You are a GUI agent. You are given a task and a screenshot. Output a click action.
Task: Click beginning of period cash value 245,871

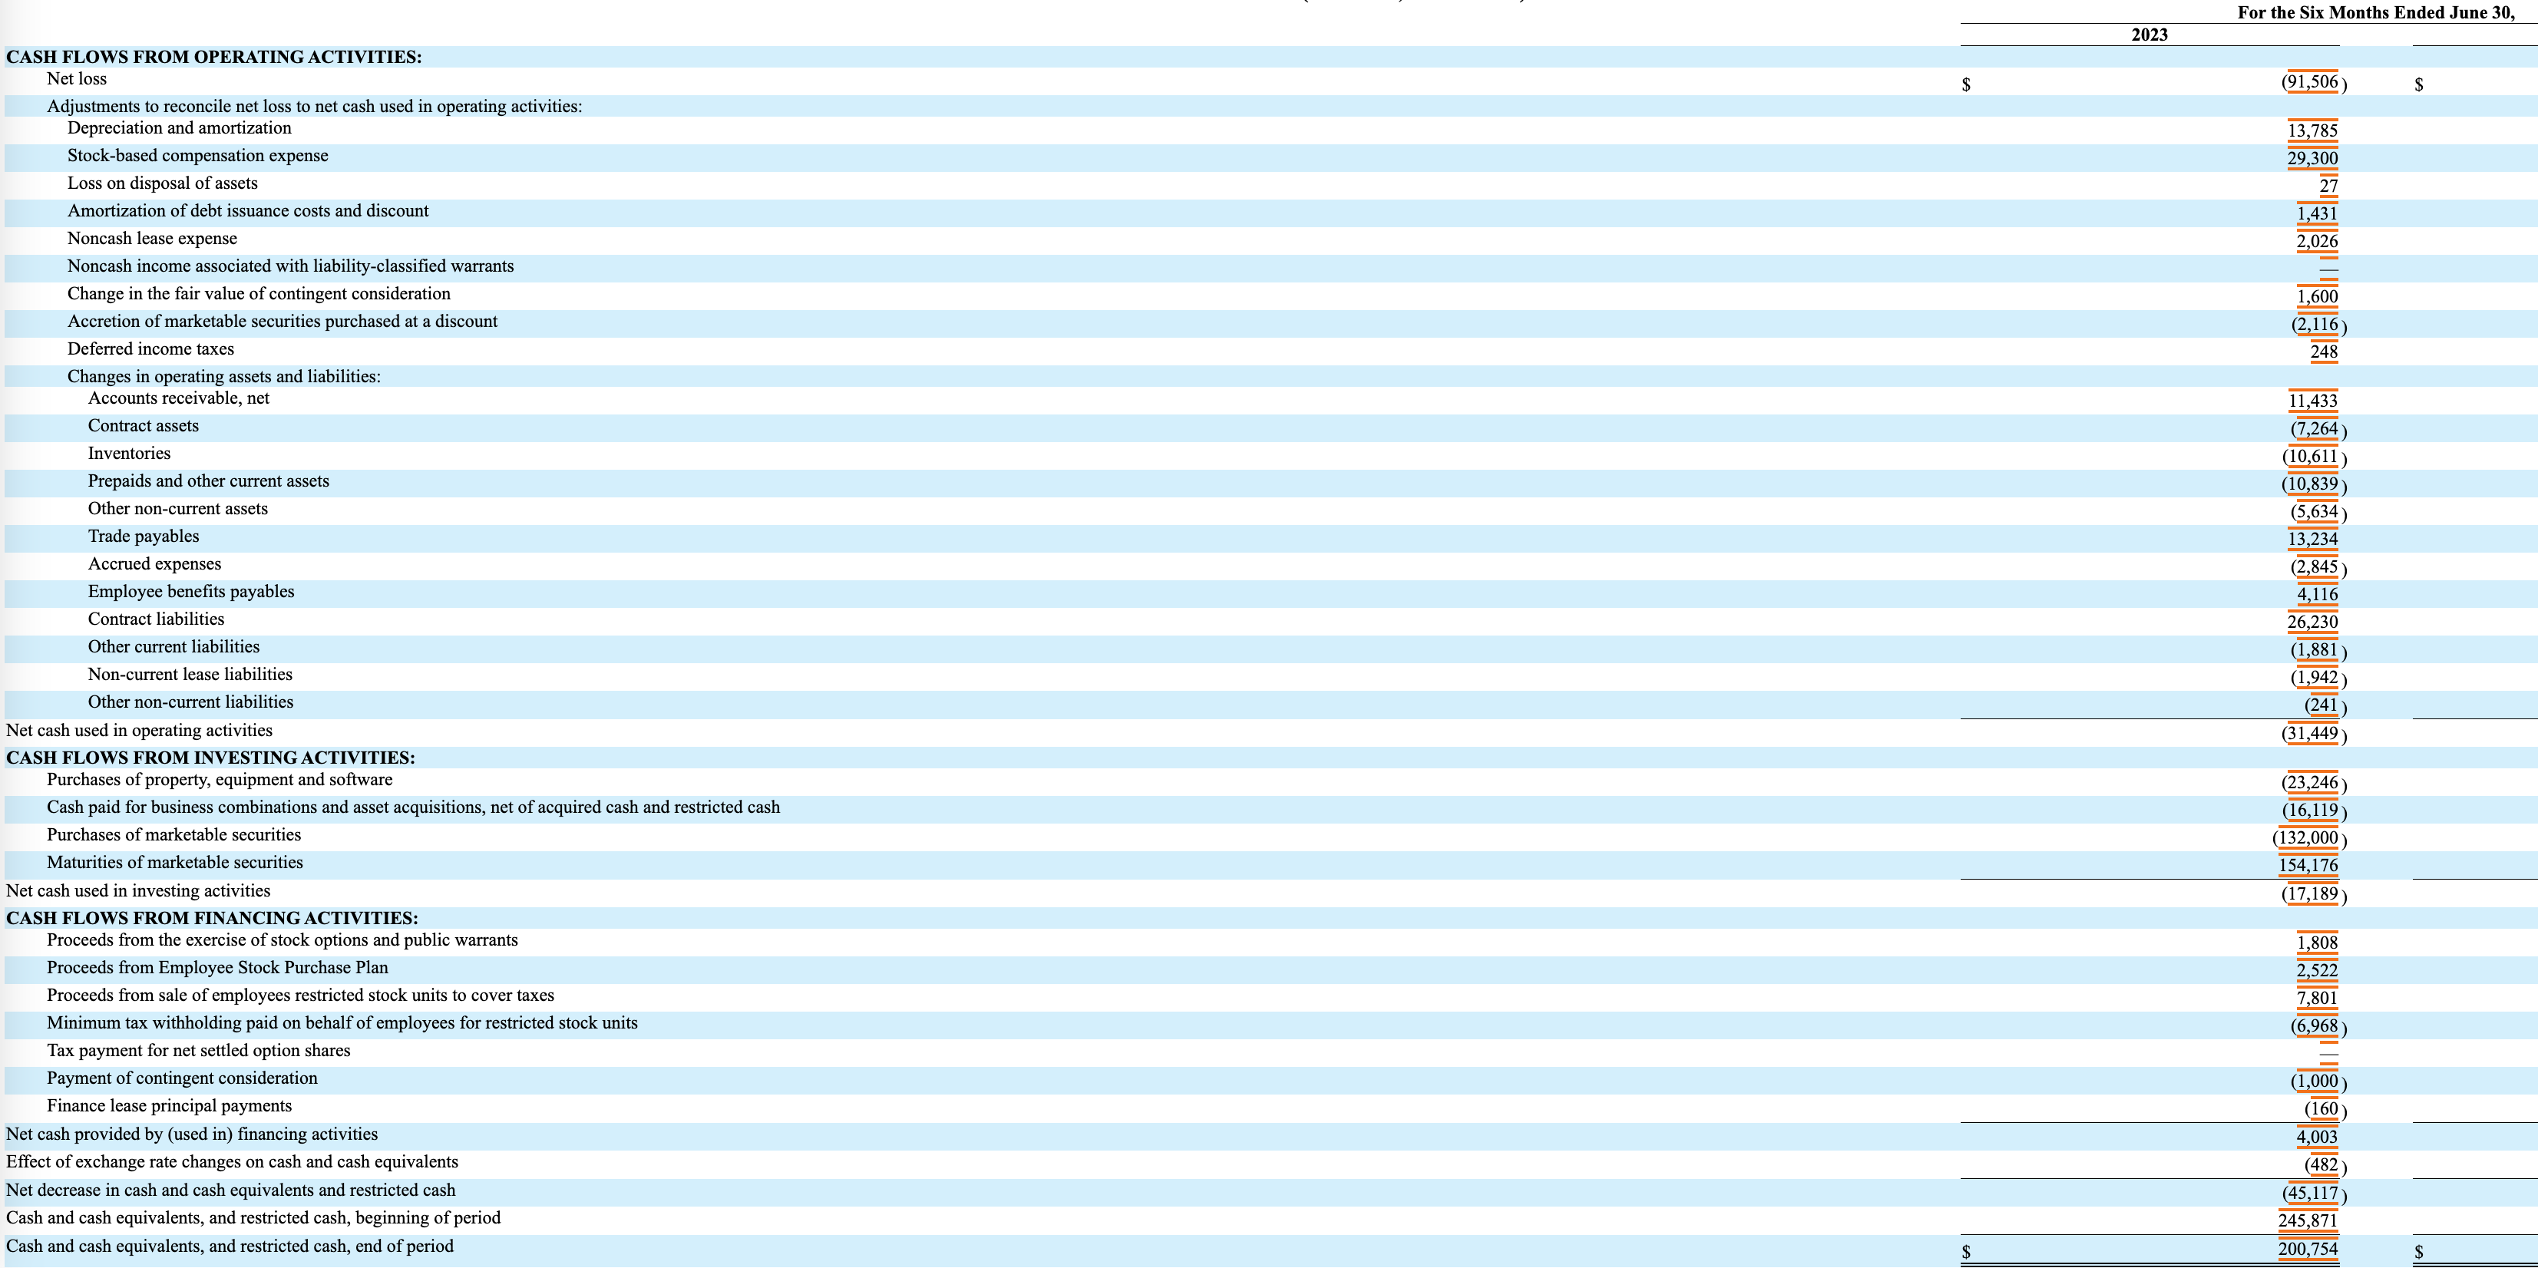(2308, 1220)
